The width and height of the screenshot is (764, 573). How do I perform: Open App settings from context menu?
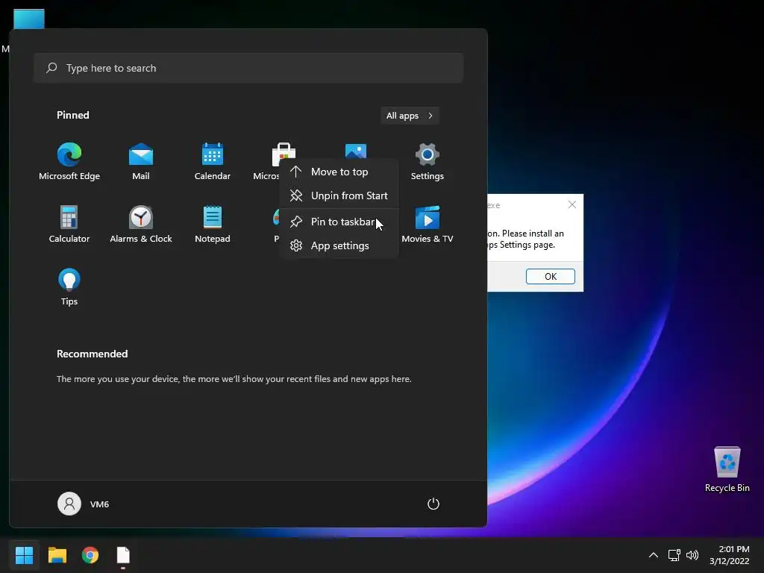339,245
